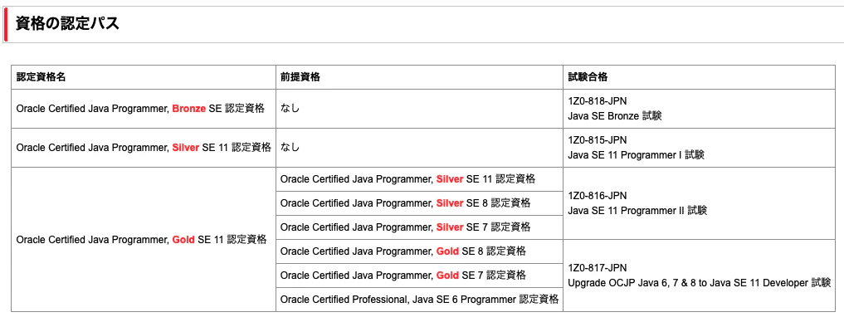844x322 pixels.
Task: Click the column header 前提資格
Action: point(300,77)
